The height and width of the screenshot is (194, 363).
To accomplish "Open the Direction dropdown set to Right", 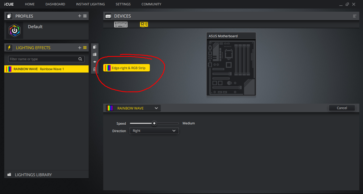I will coord(154,131).
